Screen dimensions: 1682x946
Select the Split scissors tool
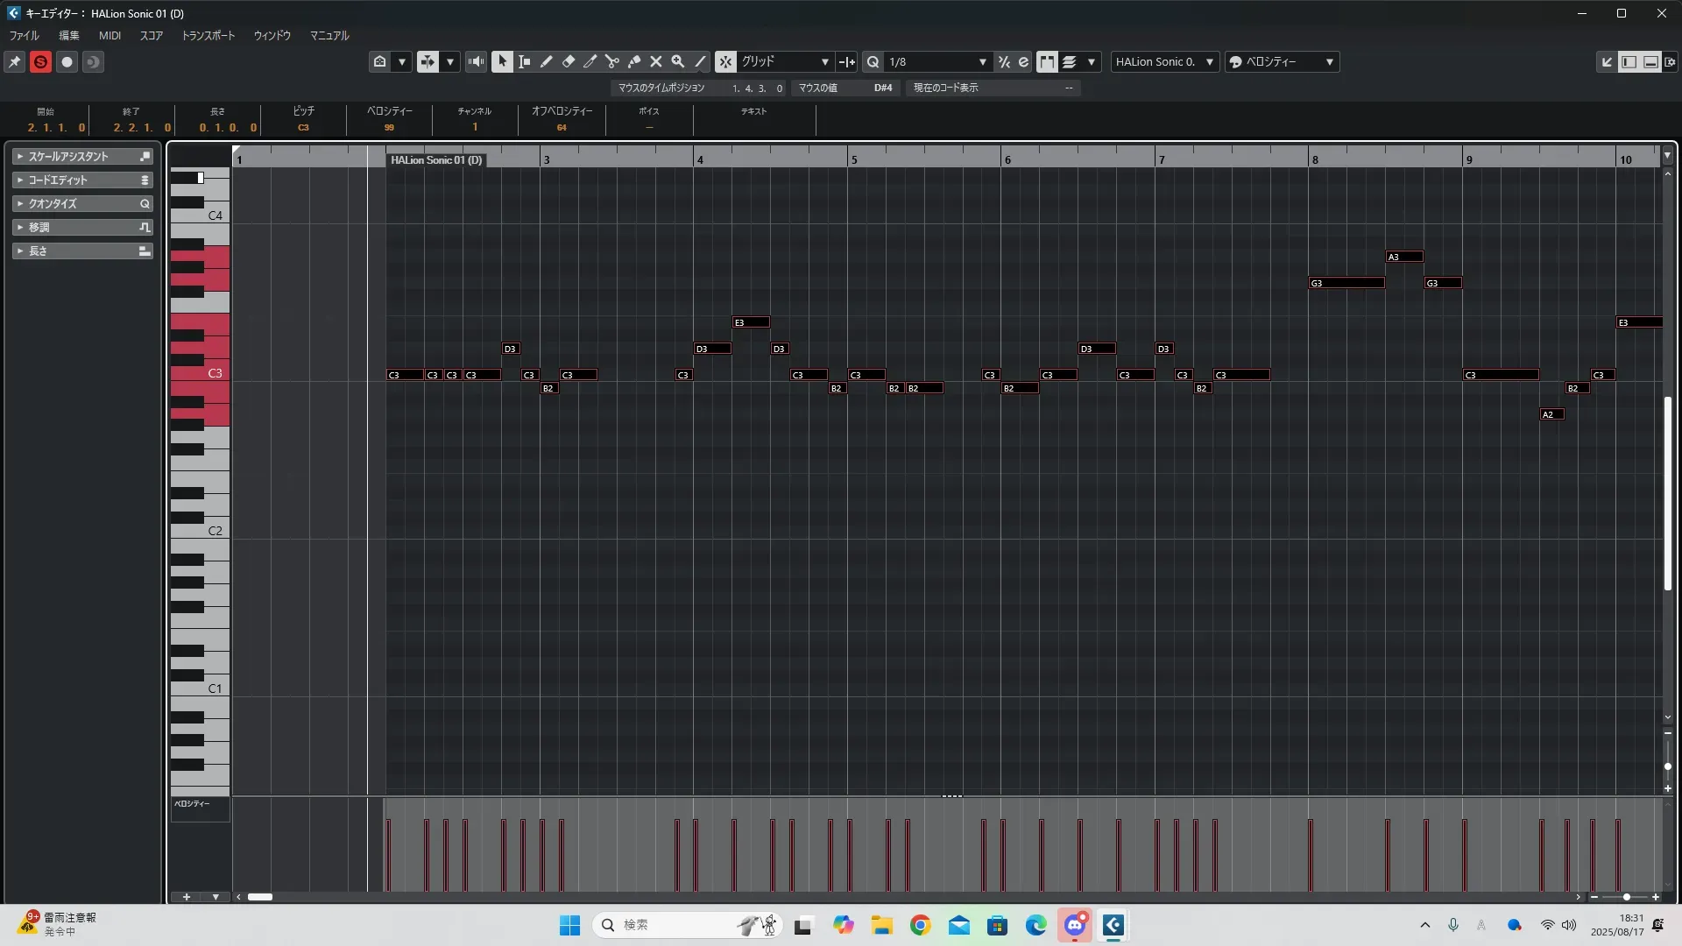click(612, 62)
